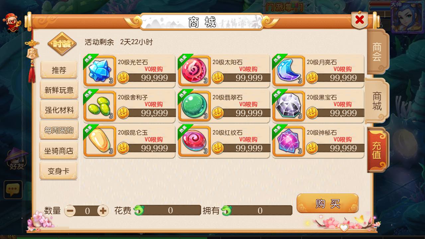Increase quantity with the plus button

(x=103, y=210)
